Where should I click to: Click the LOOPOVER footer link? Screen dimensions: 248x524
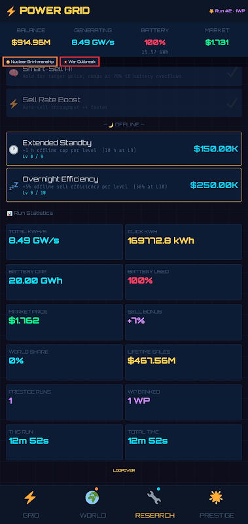124,470
